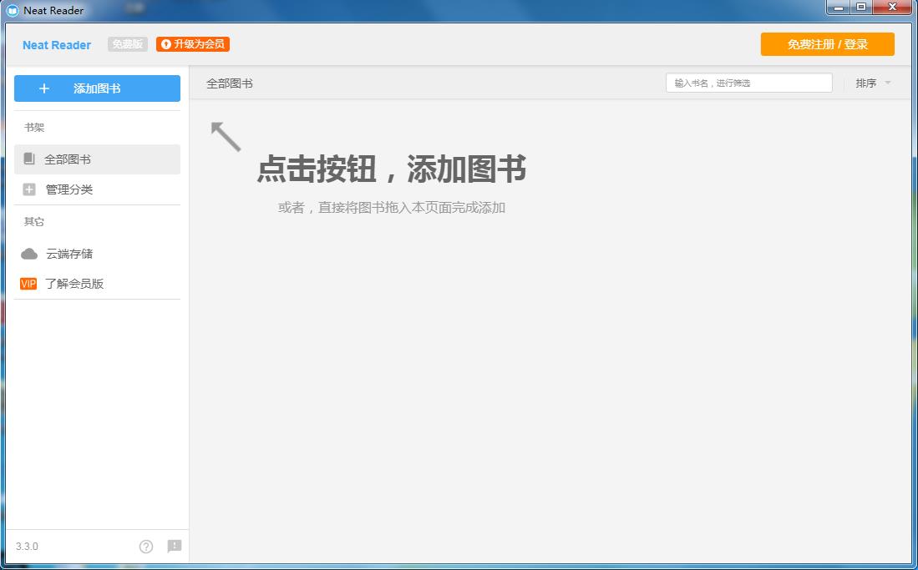Click the Neat Reader blue logo text

tap(57, 45)
